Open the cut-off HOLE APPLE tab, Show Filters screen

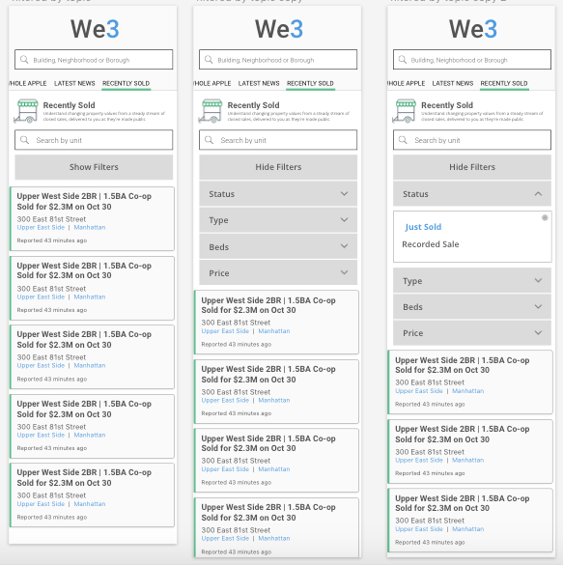[x=28, y=83]
